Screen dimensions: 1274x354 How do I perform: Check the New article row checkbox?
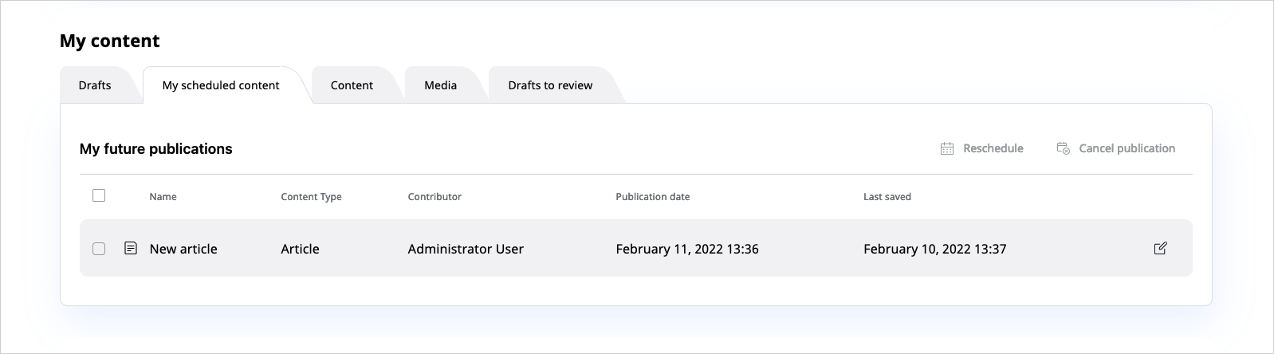pyautogui.click(x=99, y=249)
